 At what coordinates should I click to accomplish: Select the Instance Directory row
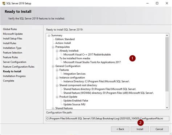coord(96,82)
